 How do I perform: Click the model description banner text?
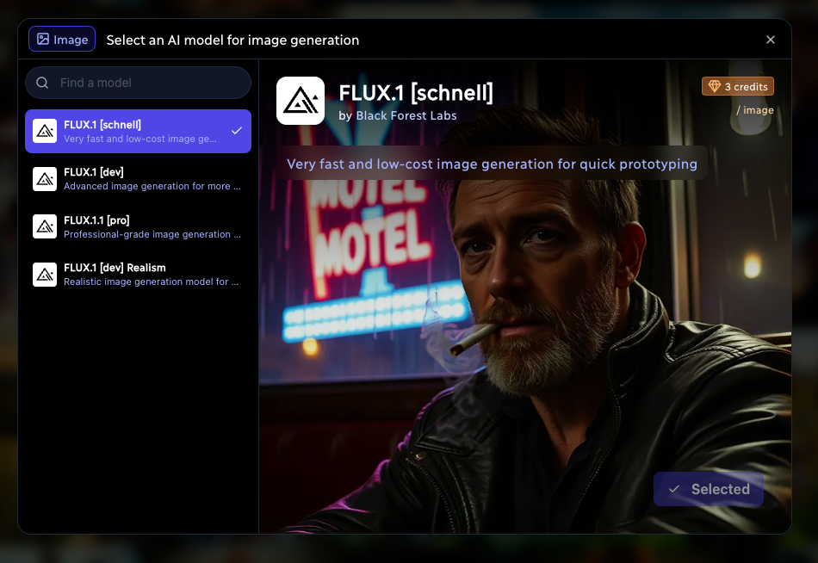[492, 164]
